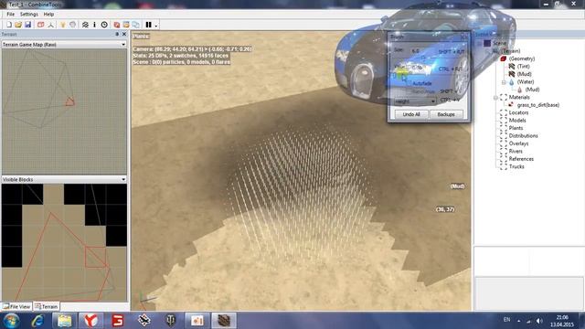
Task: Click the red triangle marker in the terrain game map
Action: tap(69, 101)
